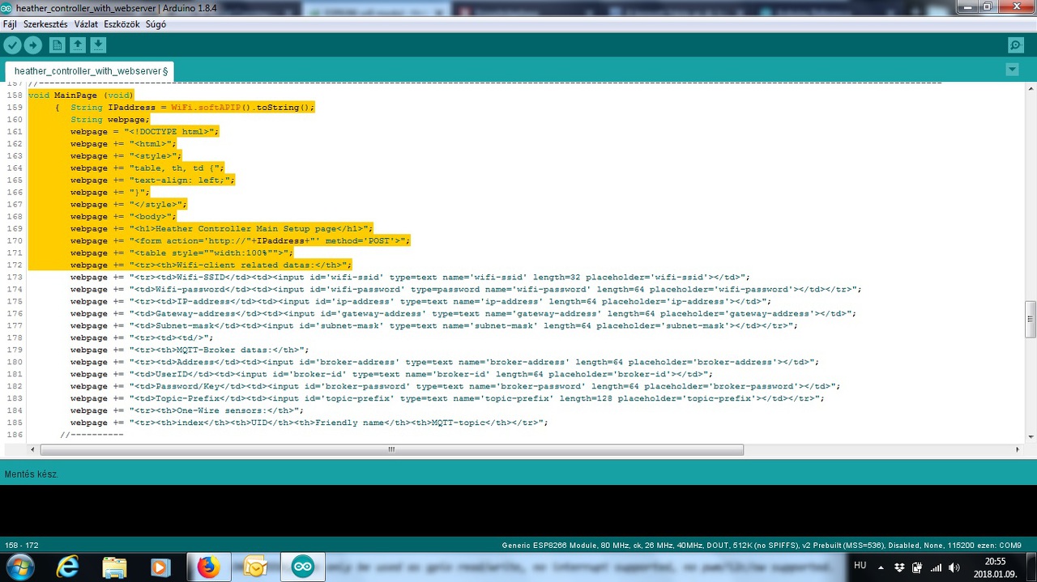The width and height of the screenshot is (1037, 582).
Task: Launch Internet Explorer from the taskbar
Action: 67,567
